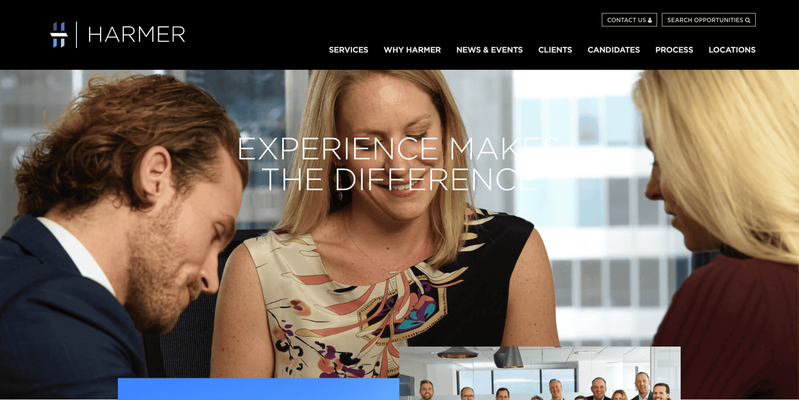Click the magnifier icon in Search Opportunities
The width and height of the screenshot is (799, 400).
click(x=748, y=20)
